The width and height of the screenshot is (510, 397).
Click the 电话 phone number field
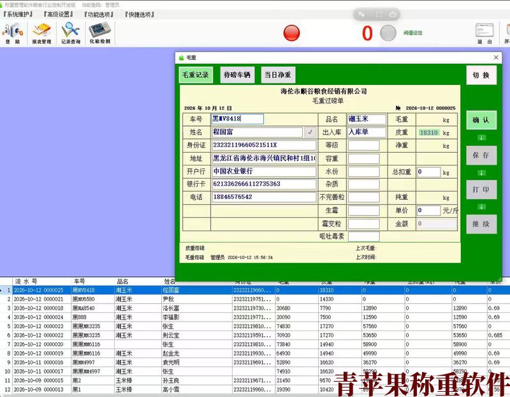click(264, 197)
